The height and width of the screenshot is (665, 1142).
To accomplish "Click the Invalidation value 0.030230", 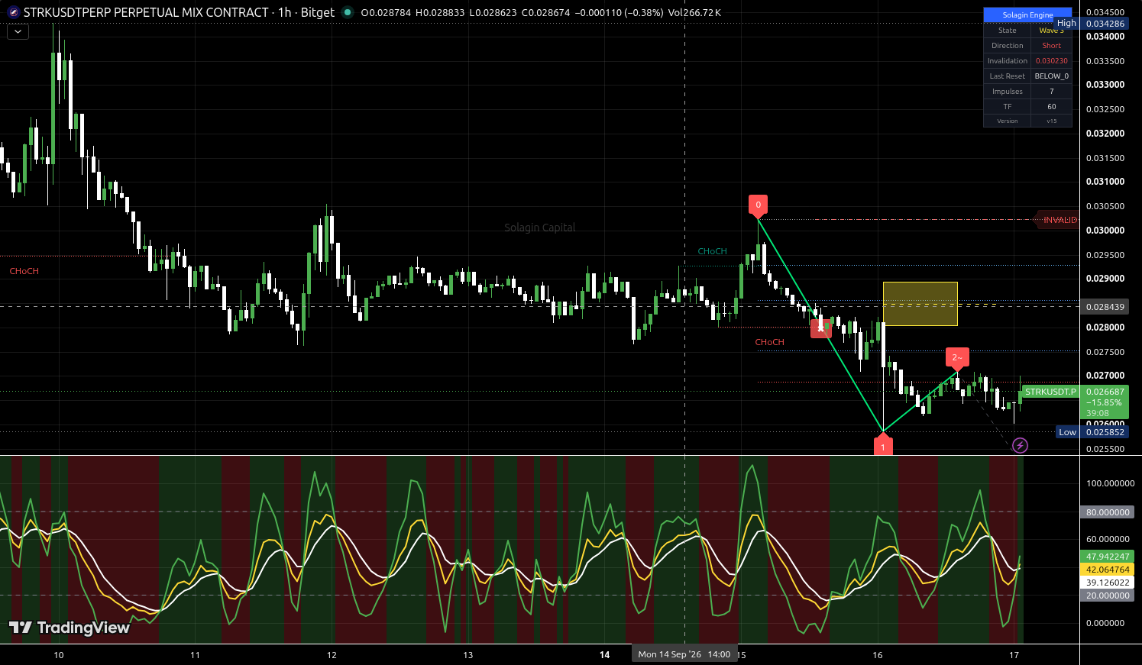I will point(1052,61).
